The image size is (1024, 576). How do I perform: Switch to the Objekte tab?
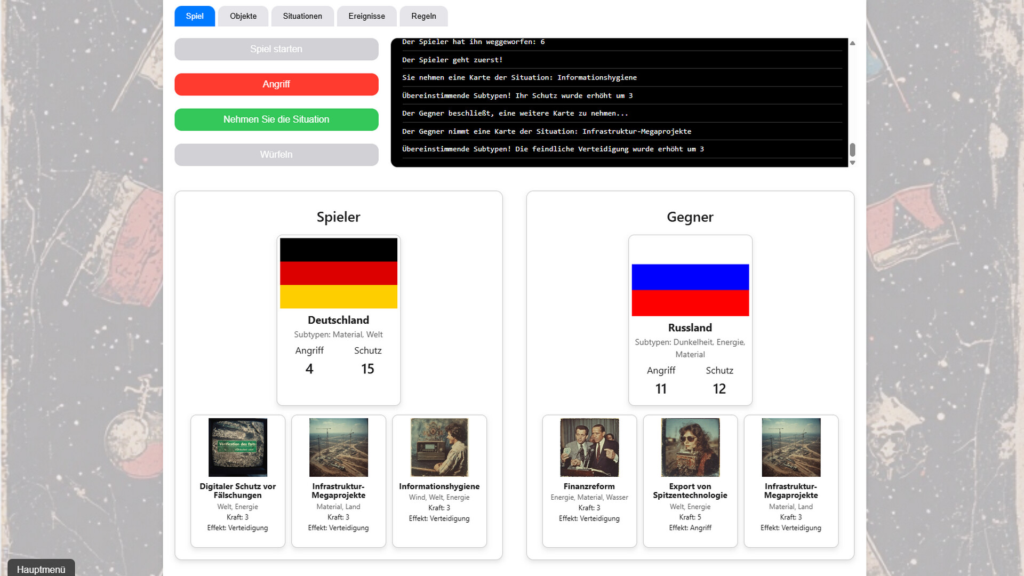coord(243,16)
